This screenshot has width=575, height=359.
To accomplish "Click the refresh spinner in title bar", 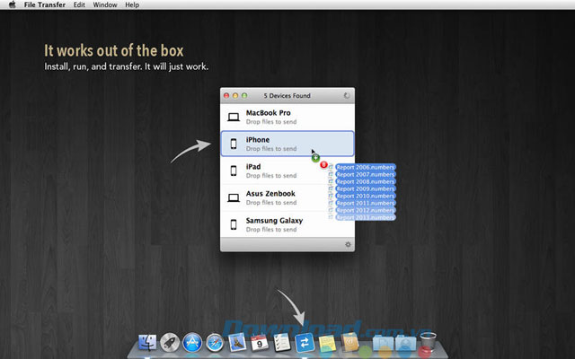I will 347,94.
